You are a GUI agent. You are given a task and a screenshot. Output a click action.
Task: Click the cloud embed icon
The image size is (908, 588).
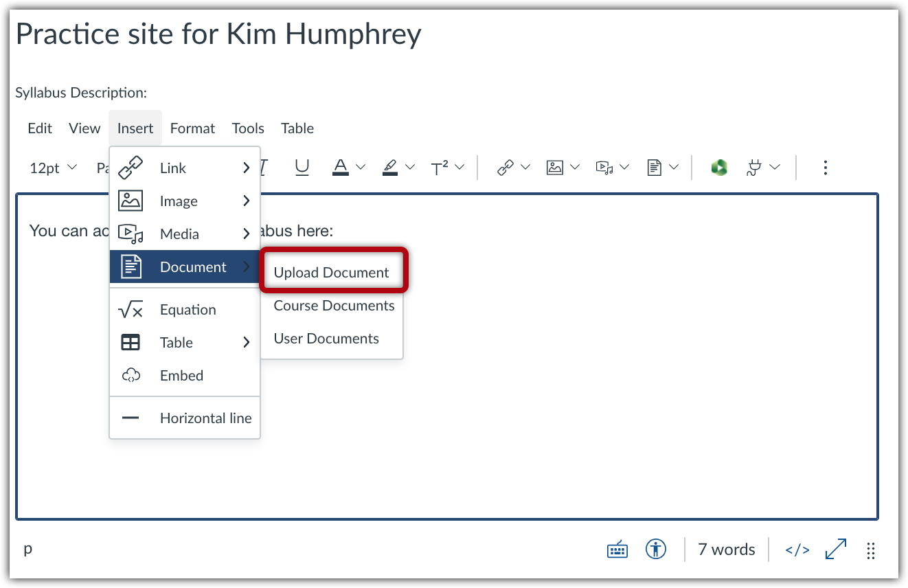[x=130, y=376]
